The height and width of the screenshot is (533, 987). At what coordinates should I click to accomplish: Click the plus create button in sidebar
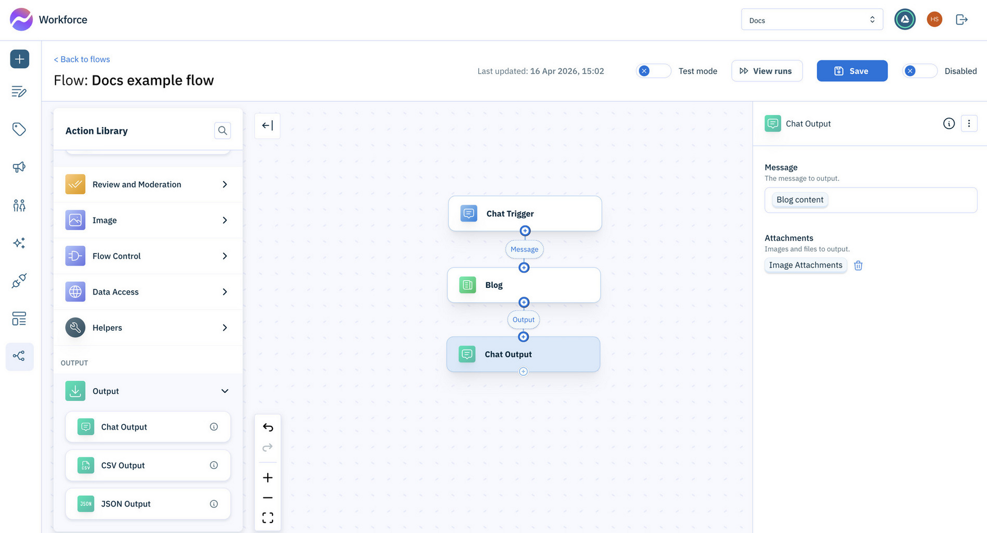pos(19,59)
